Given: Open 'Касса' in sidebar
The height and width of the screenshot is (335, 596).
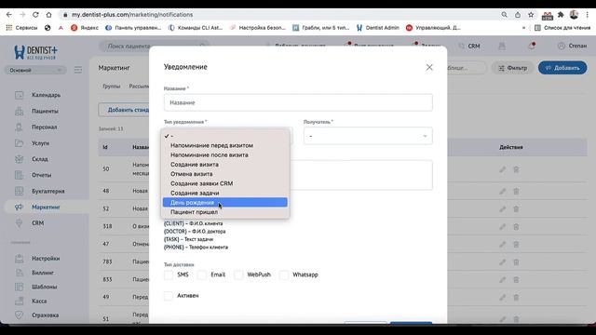Looking at the screenshot, I should pyautogui.click(x=39, y=301).
